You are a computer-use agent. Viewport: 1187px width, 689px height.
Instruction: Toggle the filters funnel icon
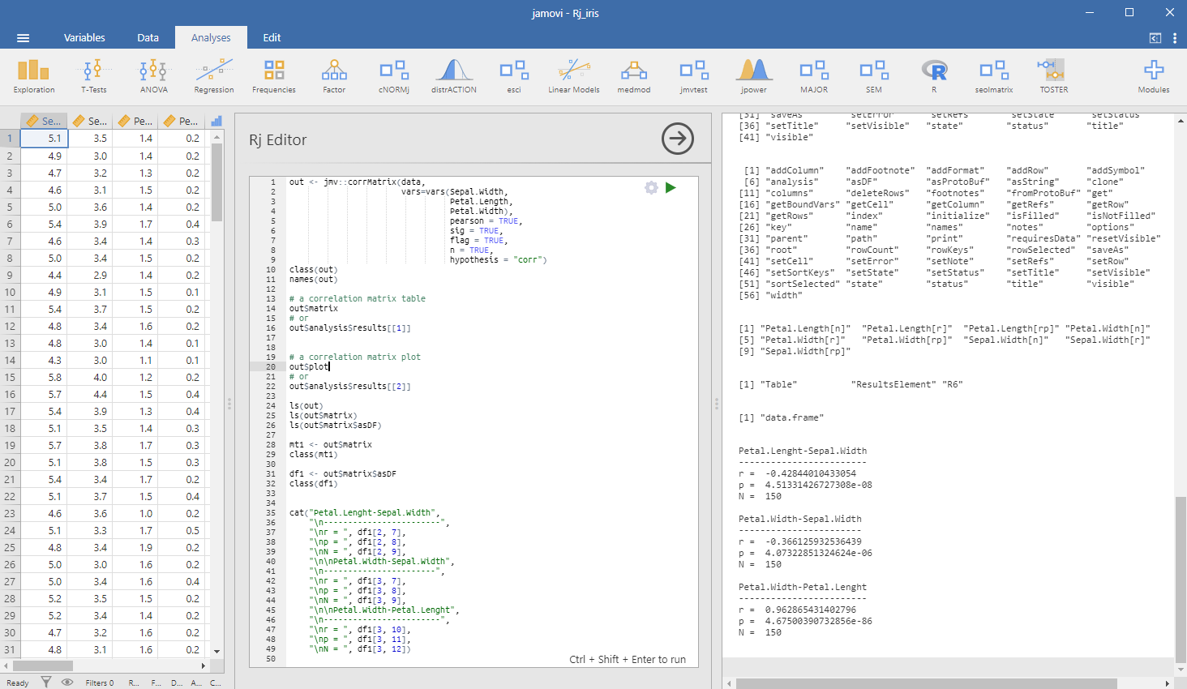46,682
